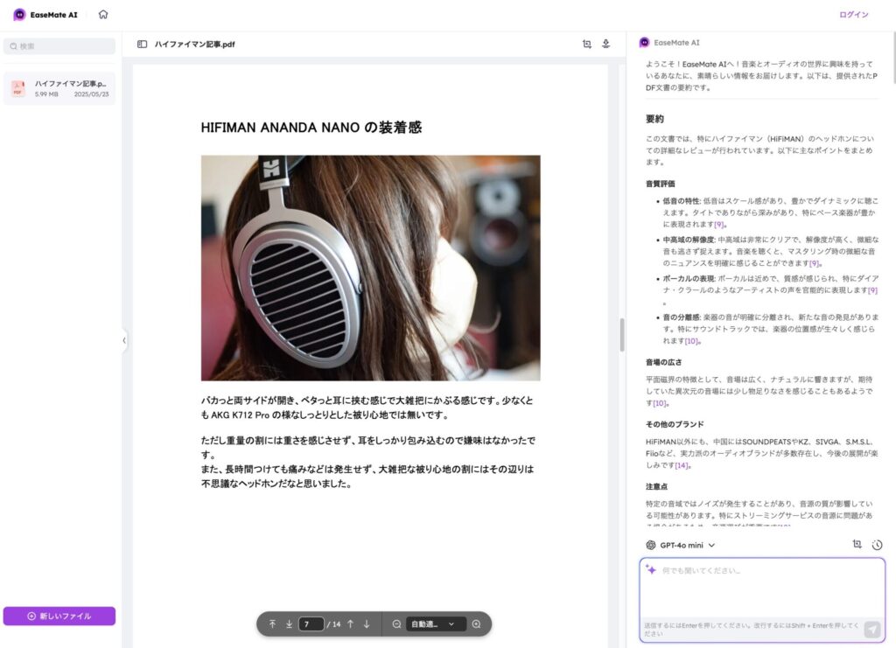
Task: Zoom out of the PDF document
Action: [396, 624]
